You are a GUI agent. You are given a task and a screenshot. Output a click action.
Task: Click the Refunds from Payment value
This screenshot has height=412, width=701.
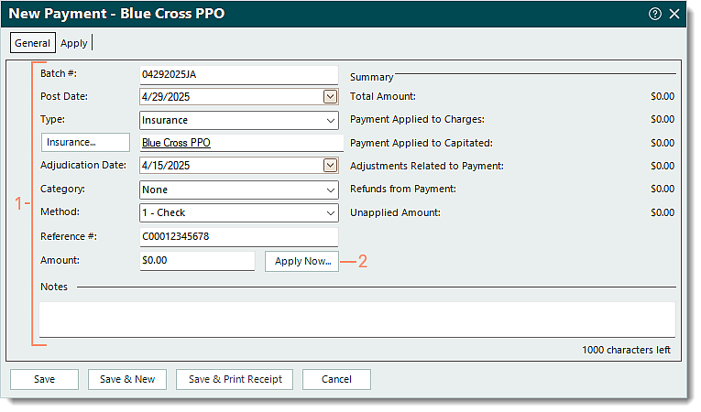coord(663,189)
